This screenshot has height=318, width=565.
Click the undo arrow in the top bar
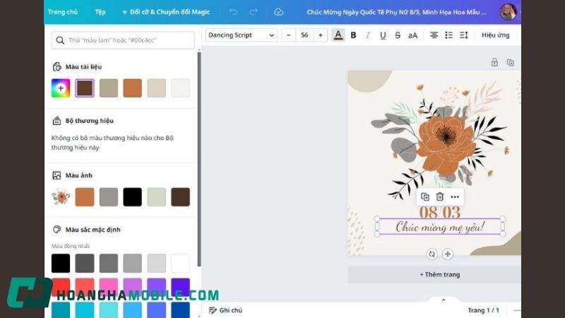(233, 12)
